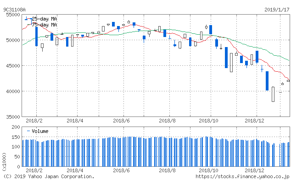
Task: Click the "2018/2" label on the volume chart axis
Action: [34, 170]
